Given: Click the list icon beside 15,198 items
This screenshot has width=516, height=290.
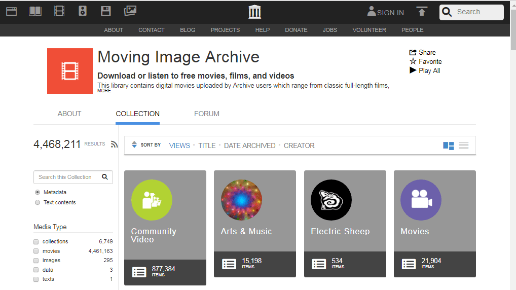Looking at the screenshot, I should point(229,264).
